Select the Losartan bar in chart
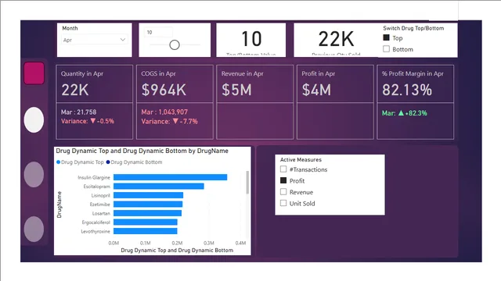The image size is (501, 281). [148, 213]
